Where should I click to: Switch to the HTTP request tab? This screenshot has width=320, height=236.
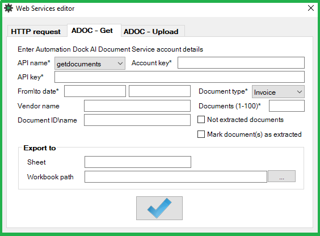[x=37, y=31]
